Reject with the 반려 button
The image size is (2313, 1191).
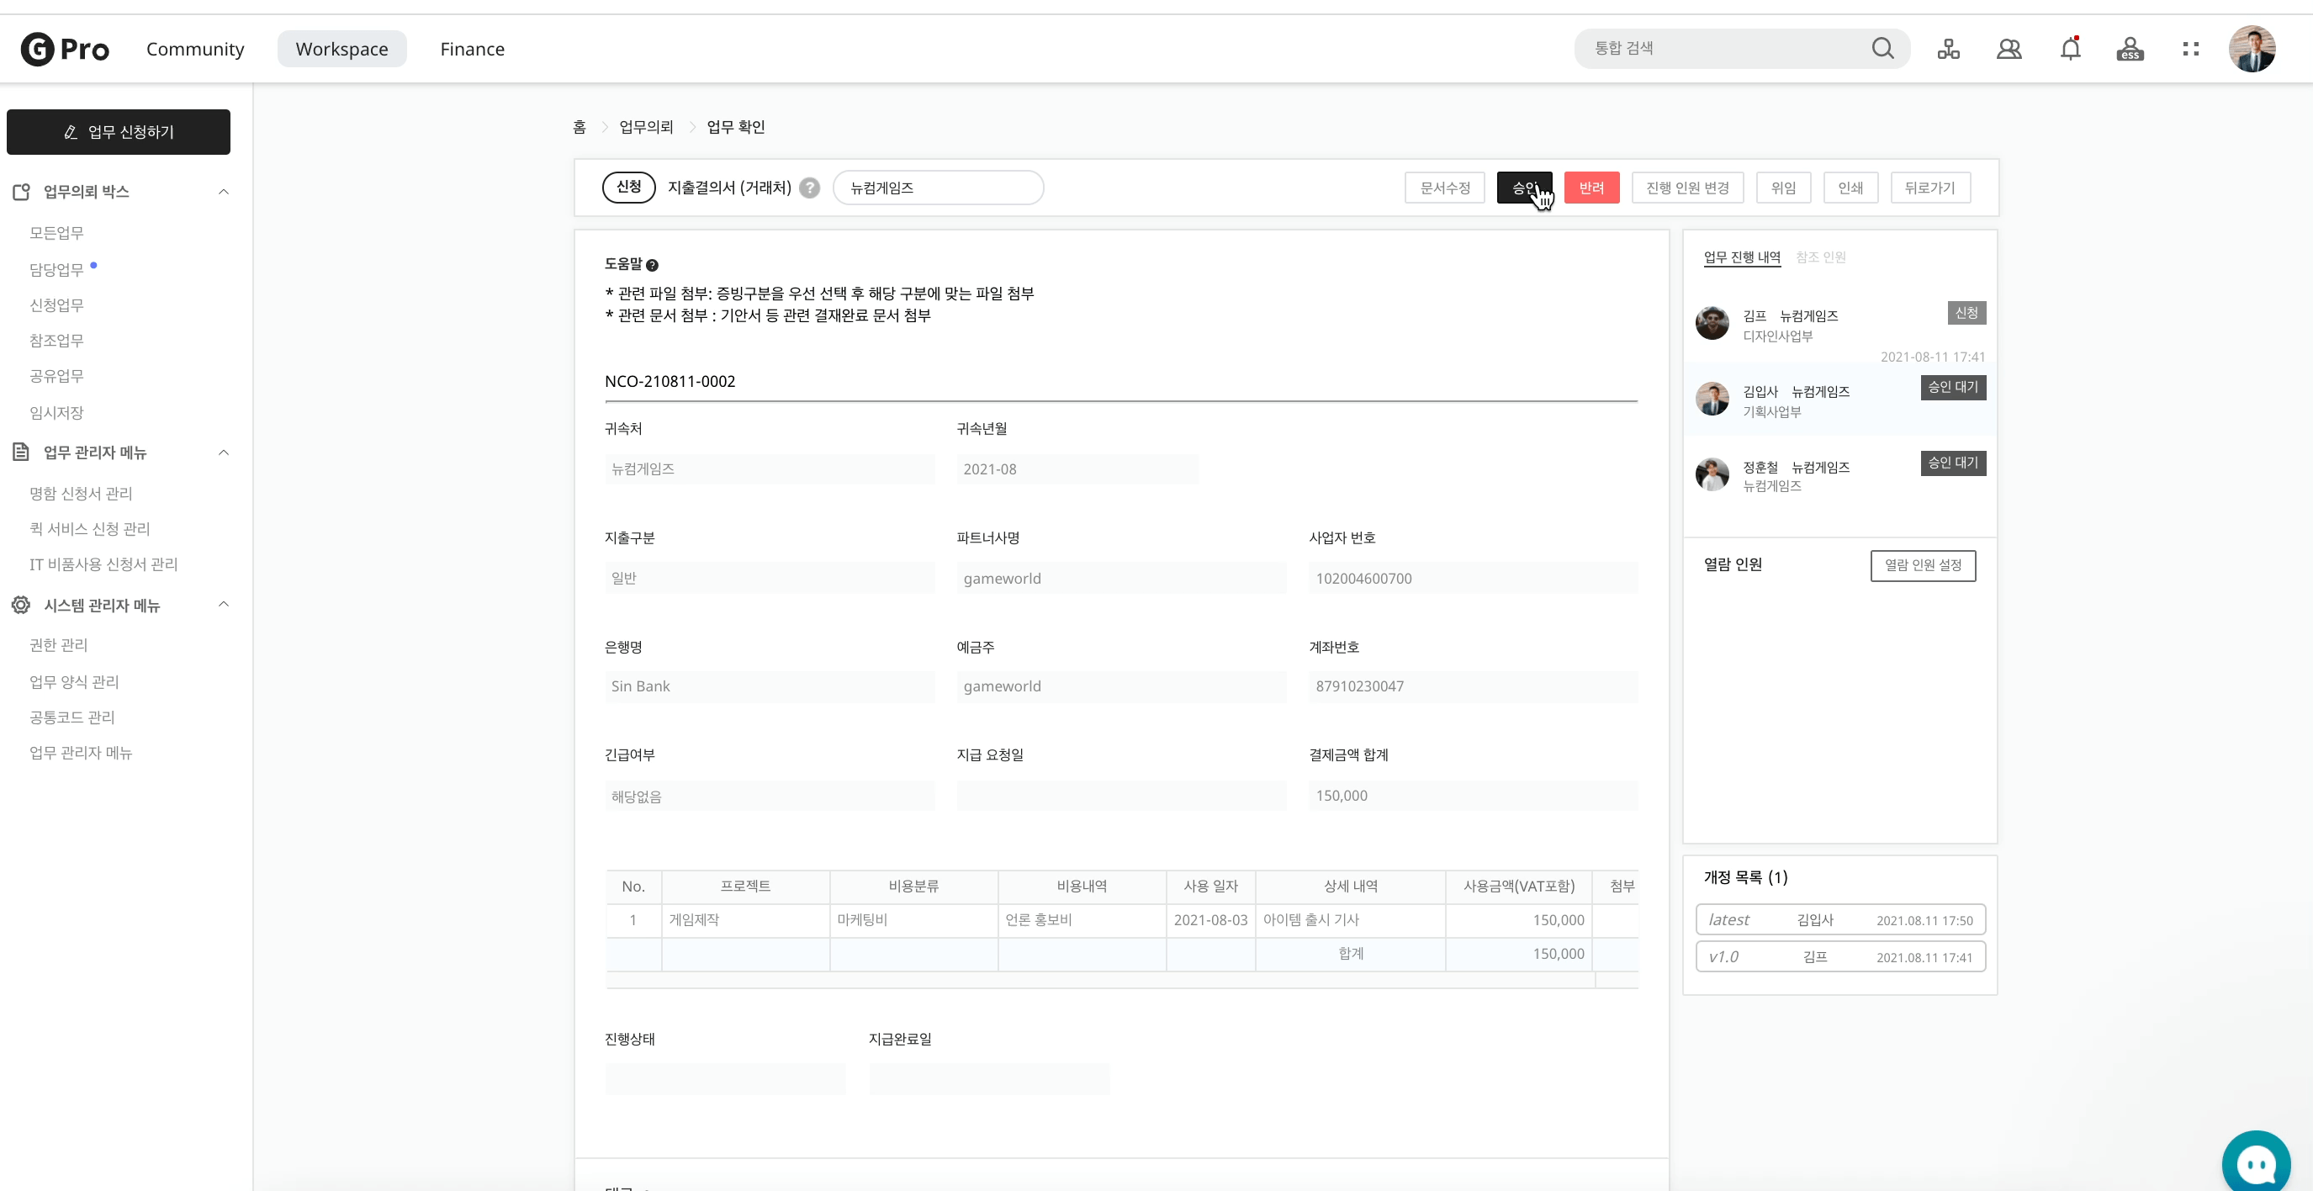coord(1591,188)
